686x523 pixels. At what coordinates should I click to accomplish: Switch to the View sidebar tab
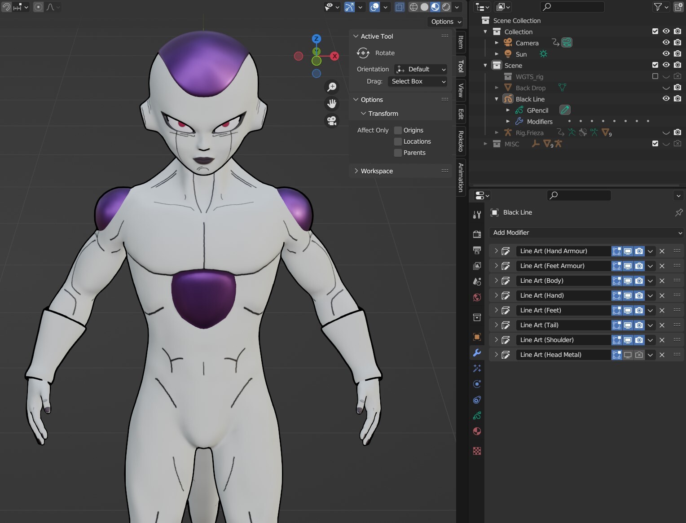tap(461, 91)
